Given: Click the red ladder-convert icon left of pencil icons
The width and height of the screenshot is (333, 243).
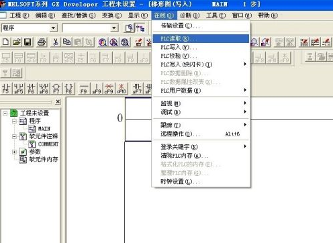Looking at the screenshot, I should coord(304,42).
